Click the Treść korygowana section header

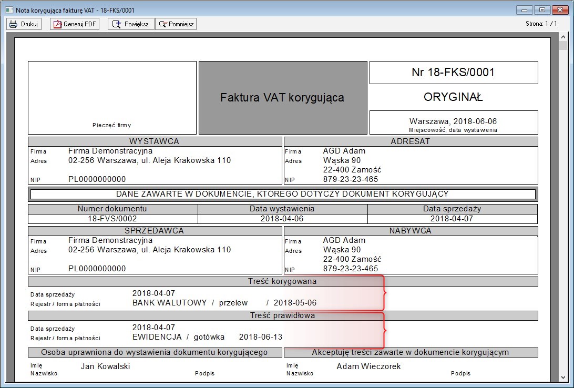pyautogui.click(x=282, y=281)
